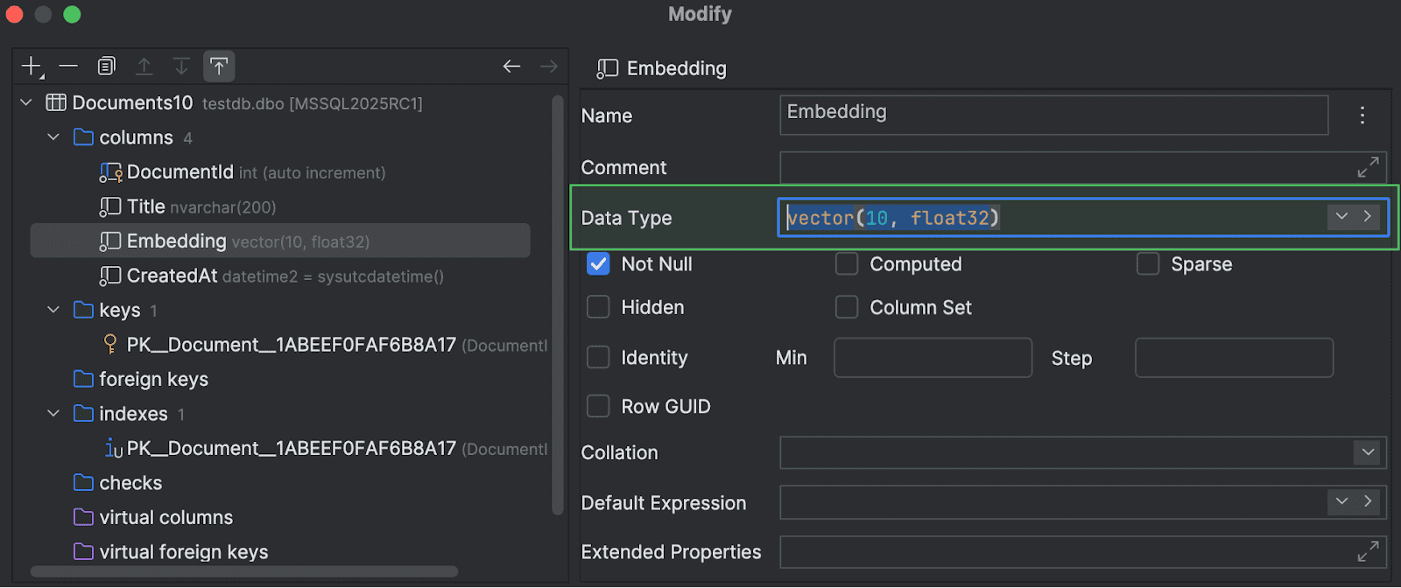Expand the Extended Properties field editor

pos(1368,552)
